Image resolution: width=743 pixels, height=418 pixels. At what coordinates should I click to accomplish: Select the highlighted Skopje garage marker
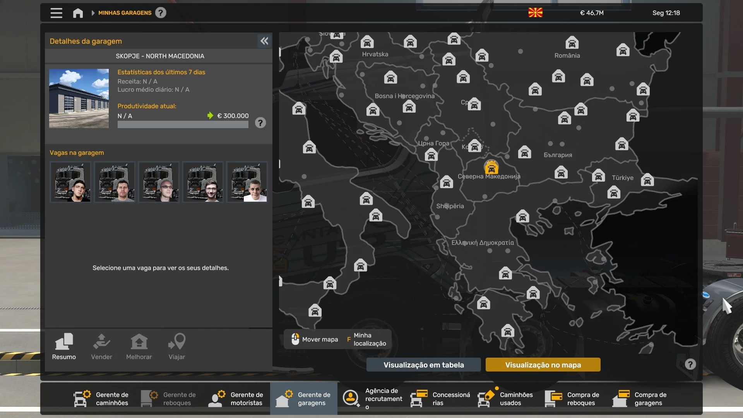point(491,168)
